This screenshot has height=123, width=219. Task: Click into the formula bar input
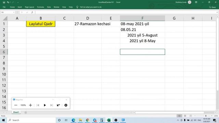[x=126, y=12]
